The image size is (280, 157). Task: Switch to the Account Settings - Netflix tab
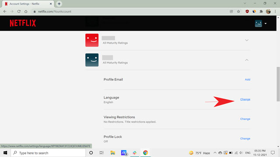[28, 4]
